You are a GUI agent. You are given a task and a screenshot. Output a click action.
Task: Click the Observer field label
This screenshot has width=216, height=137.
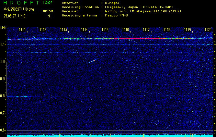70,3
